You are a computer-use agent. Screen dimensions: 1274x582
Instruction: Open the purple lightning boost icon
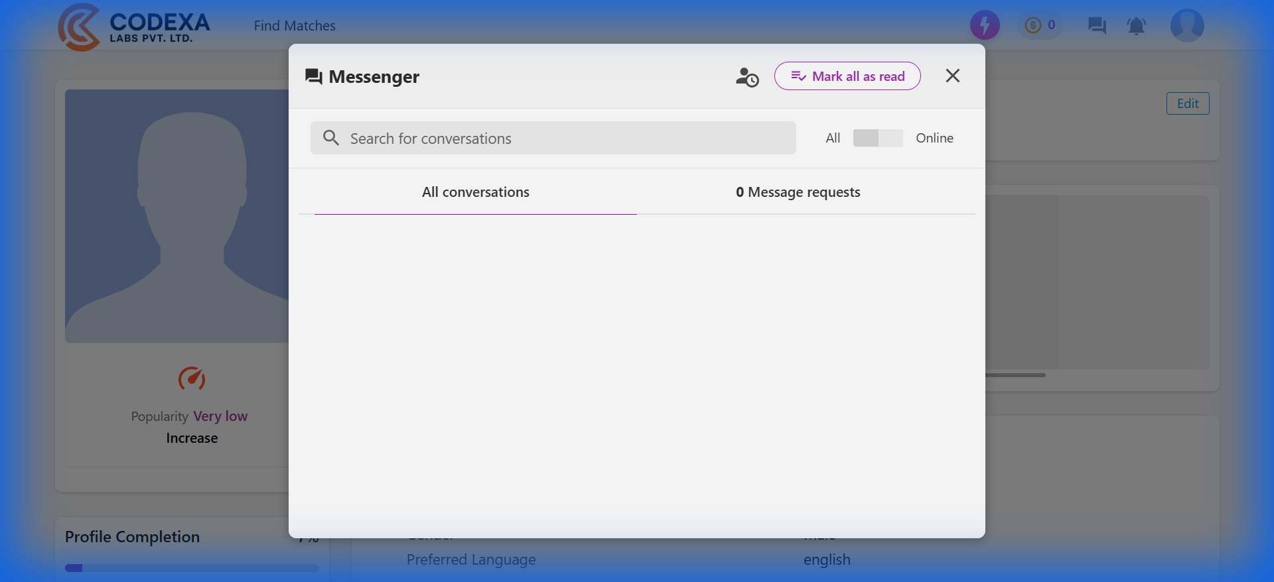(985, 25)
